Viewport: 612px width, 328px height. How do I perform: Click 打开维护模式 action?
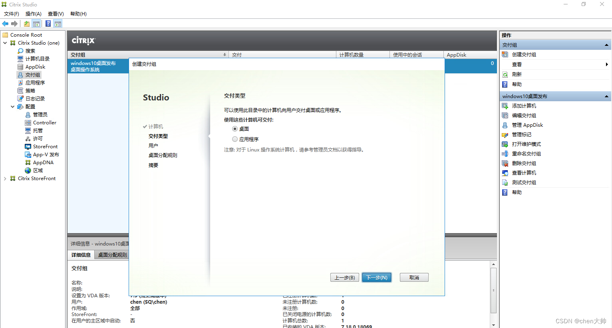pyautogui.click(x=527, y=144)
